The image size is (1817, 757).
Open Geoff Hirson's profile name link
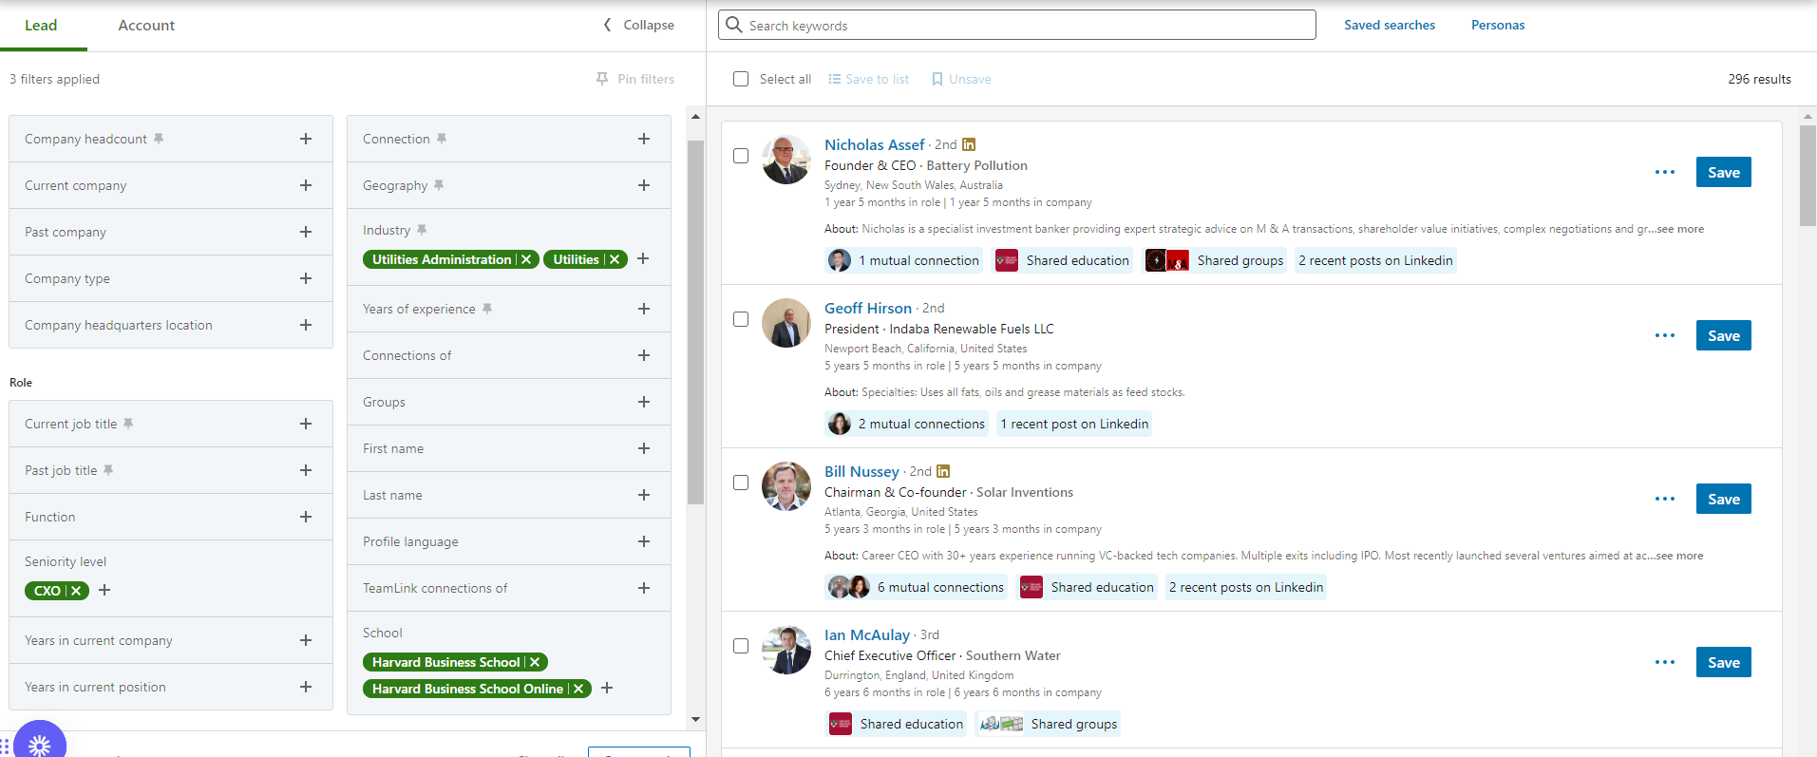(867, 308)
